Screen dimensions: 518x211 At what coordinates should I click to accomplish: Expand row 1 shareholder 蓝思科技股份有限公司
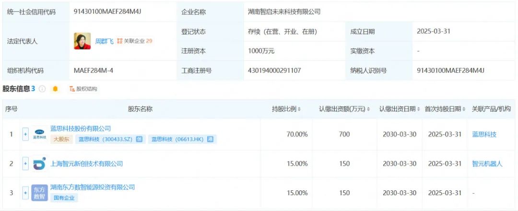coord(25,134)
